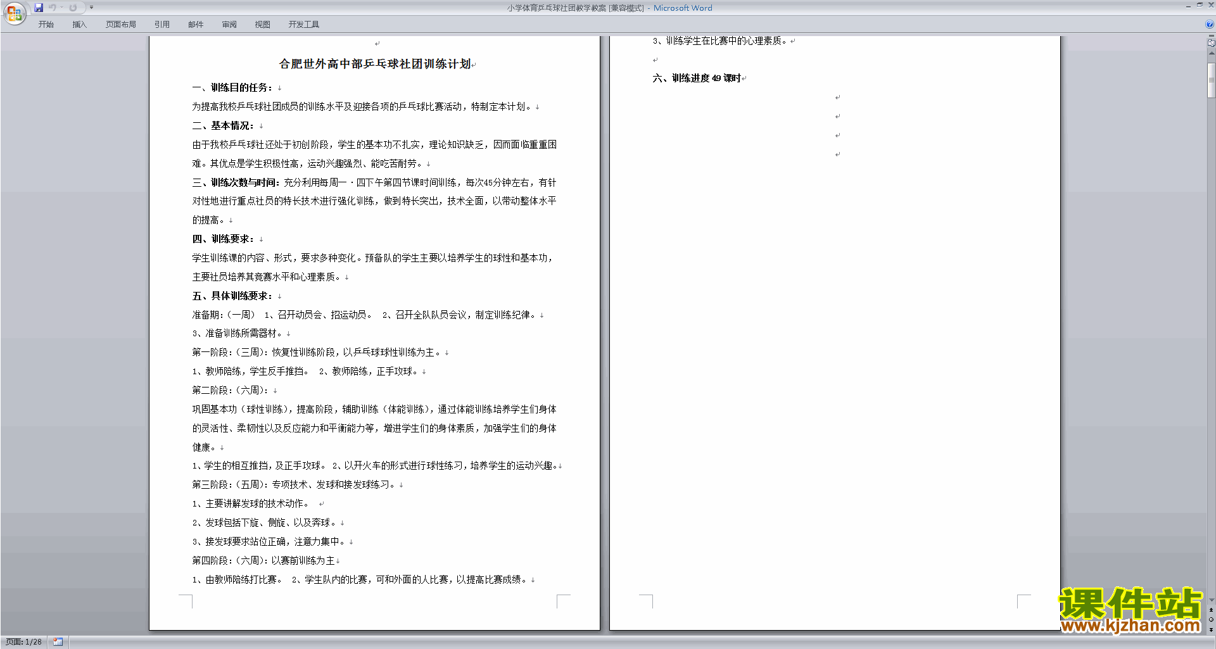Screen dimensions: 1216x649
Task: Click the vertical scrollbar up arrow
Action: pyautogui.click(x=1211, y=53)
